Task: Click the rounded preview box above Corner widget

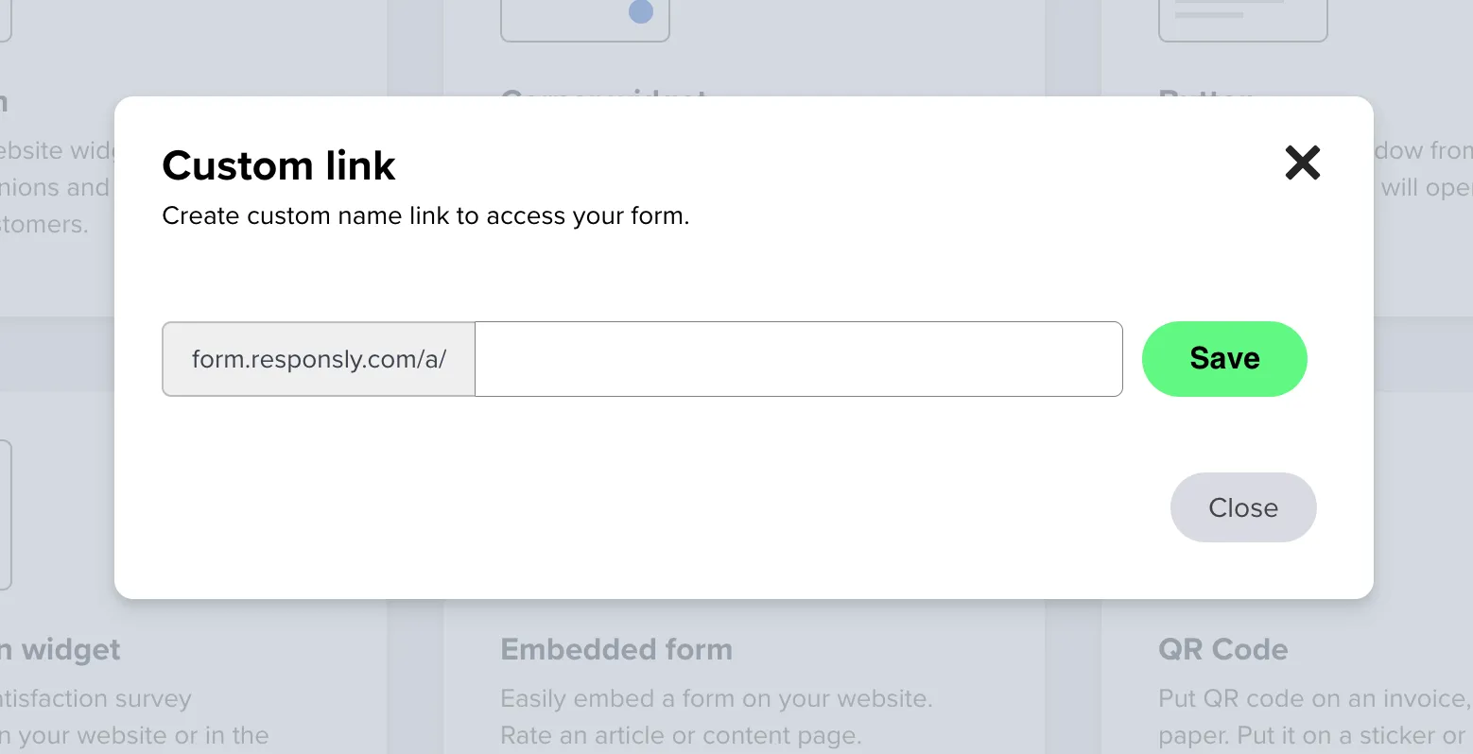Action: 584,19
